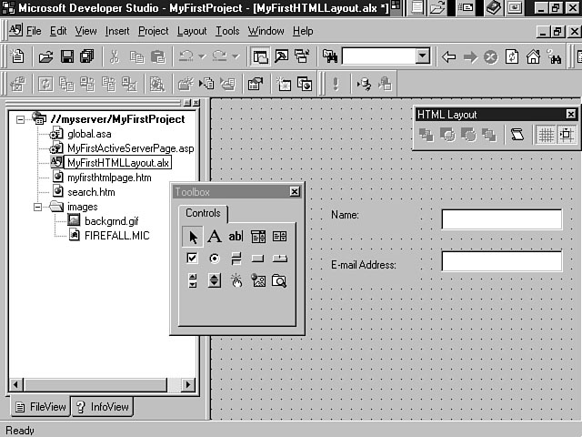Click the E-mail Address text field
The width and height of the screenshot is (582, 437).
pos(501,262)
